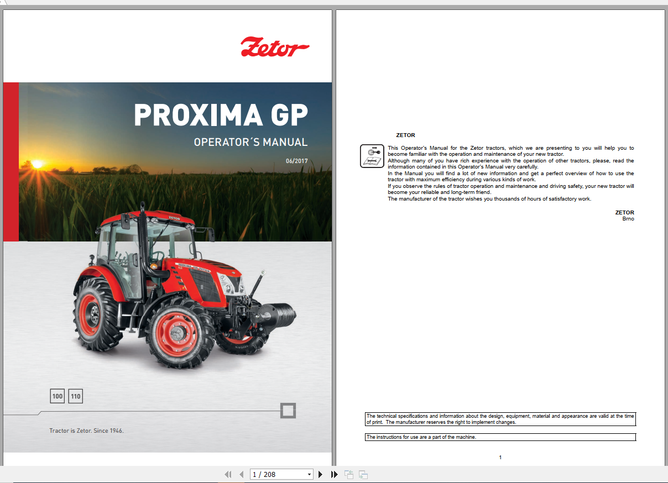
Task: Go to the first page
Action: point(227,474)
